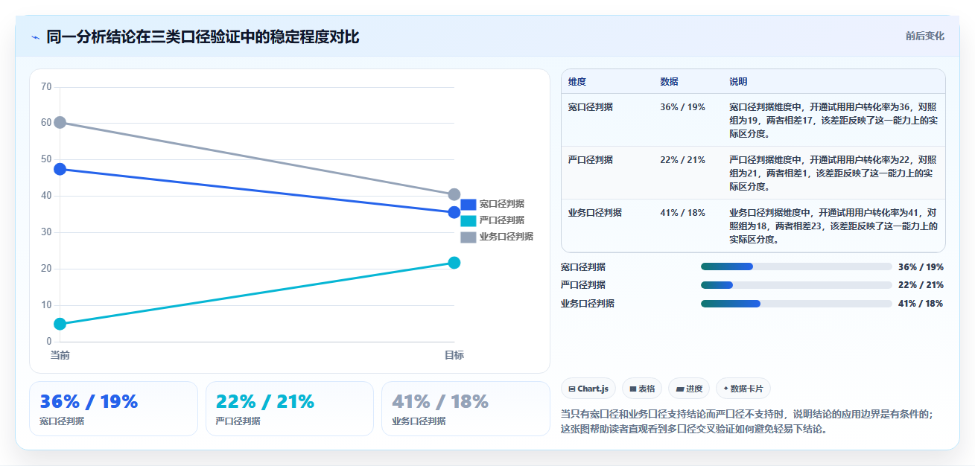Click the 宽口径判据 legend label
This screenshot has height=466, width=975.
point(501,204)
